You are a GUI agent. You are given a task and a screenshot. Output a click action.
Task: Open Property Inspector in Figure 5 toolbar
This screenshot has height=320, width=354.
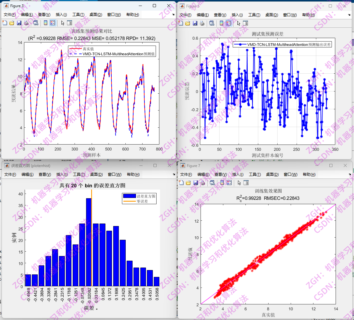[x=245, y=23]
